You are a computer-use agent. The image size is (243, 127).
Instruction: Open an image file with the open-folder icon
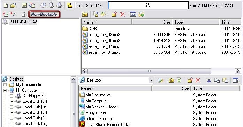point(13,6)
